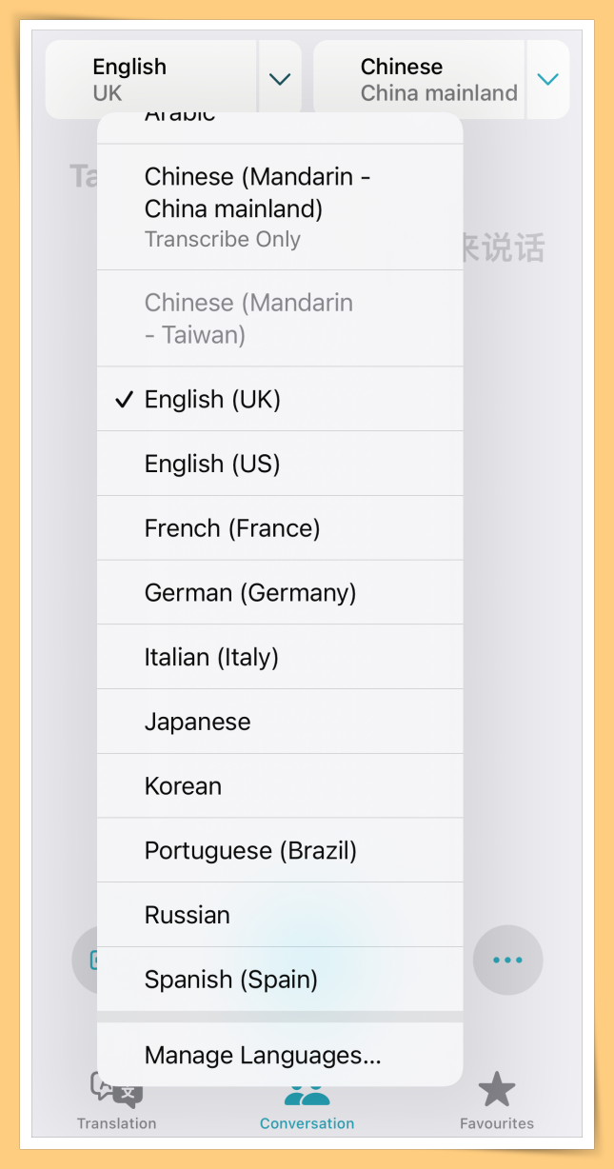Tap the Chinese China mainland selector
The image size is (614, 1169).
tap(421, 80)
